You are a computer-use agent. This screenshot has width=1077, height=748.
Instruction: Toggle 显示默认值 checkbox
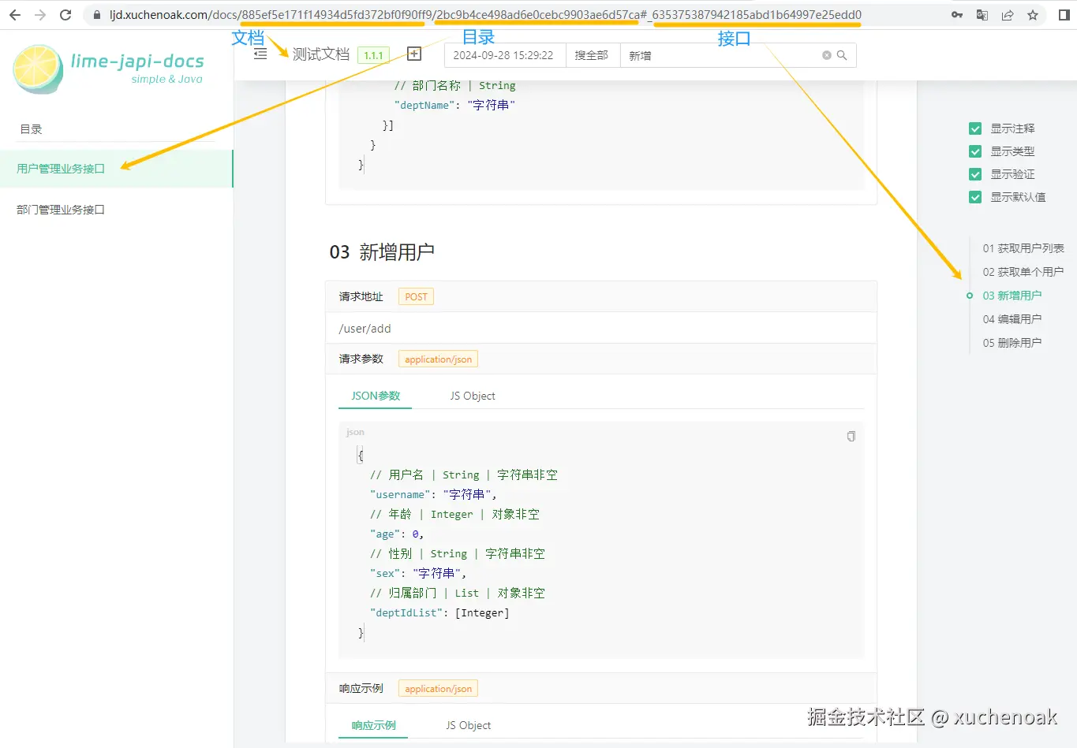975,197
